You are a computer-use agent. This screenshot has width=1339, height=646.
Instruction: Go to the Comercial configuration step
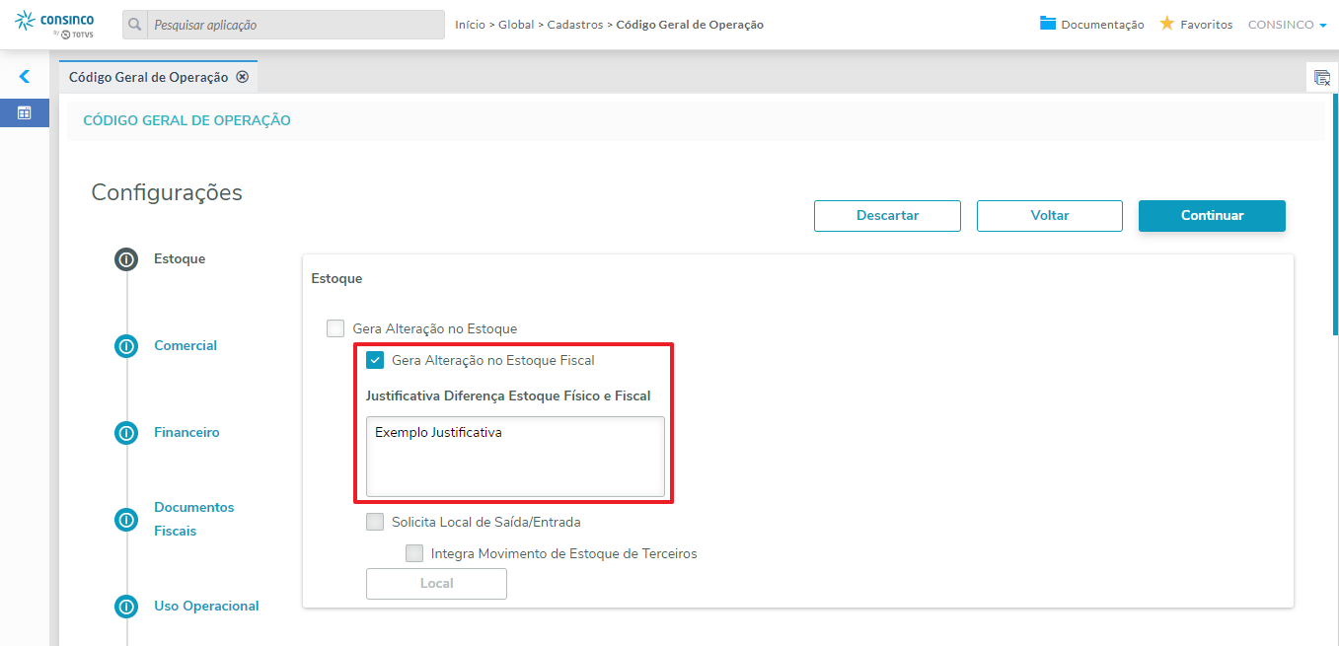click(185, 346)
